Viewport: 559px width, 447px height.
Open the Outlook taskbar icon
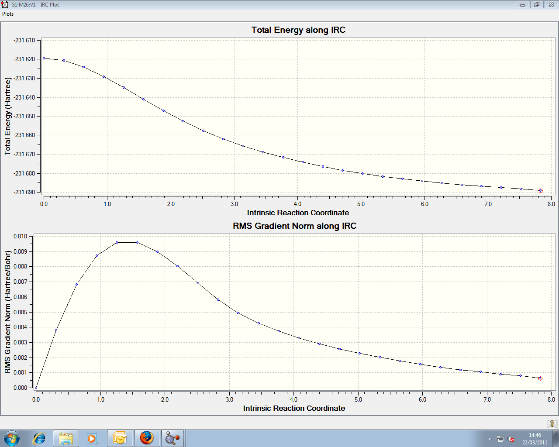(120, 438)
